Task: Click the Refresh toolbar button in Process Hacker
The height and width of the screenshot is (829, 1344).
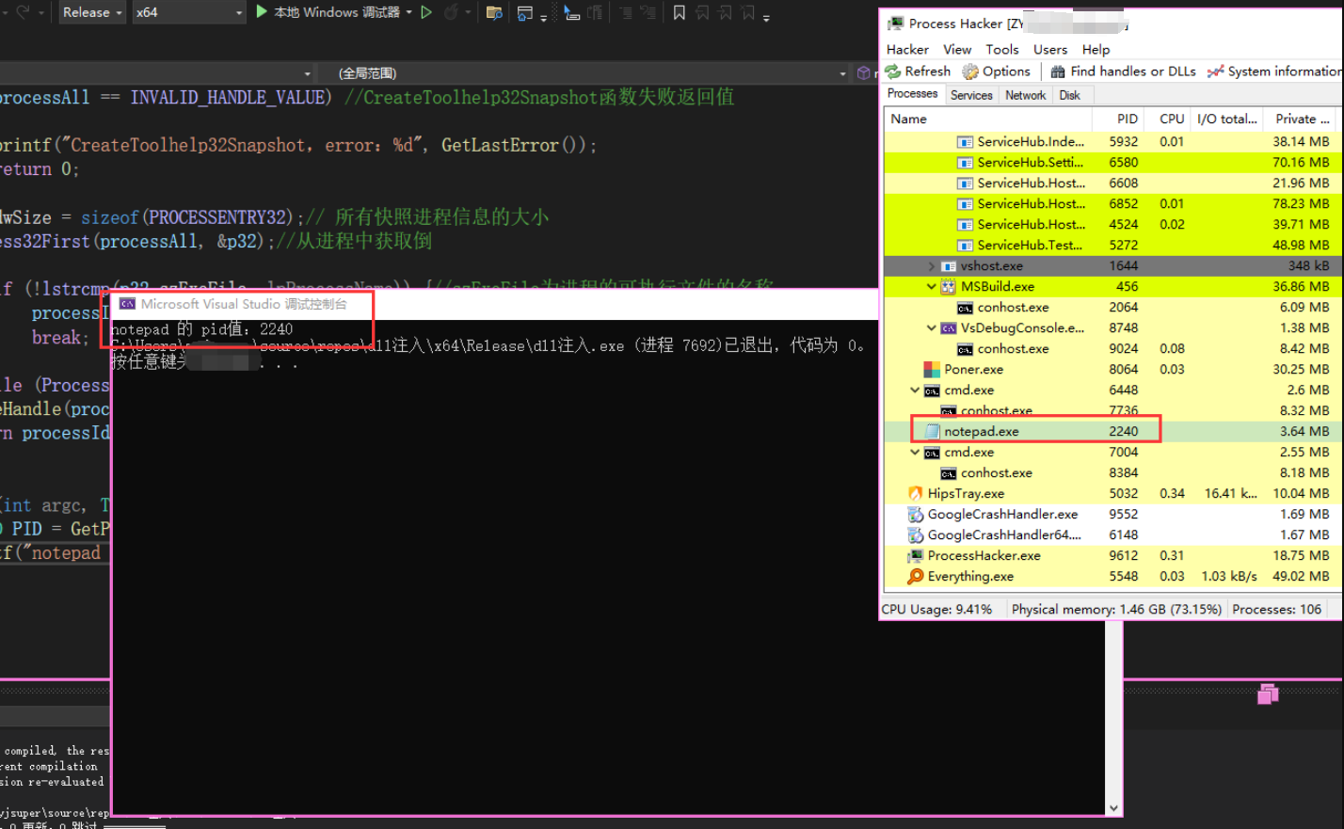Action: point(918,72)
